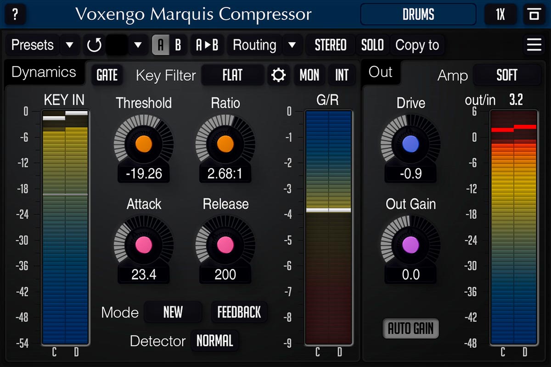The height and width of the screenshot is (367, 551).
Task: Open the hamburger menu icon
Action: (x=534, y=45)
